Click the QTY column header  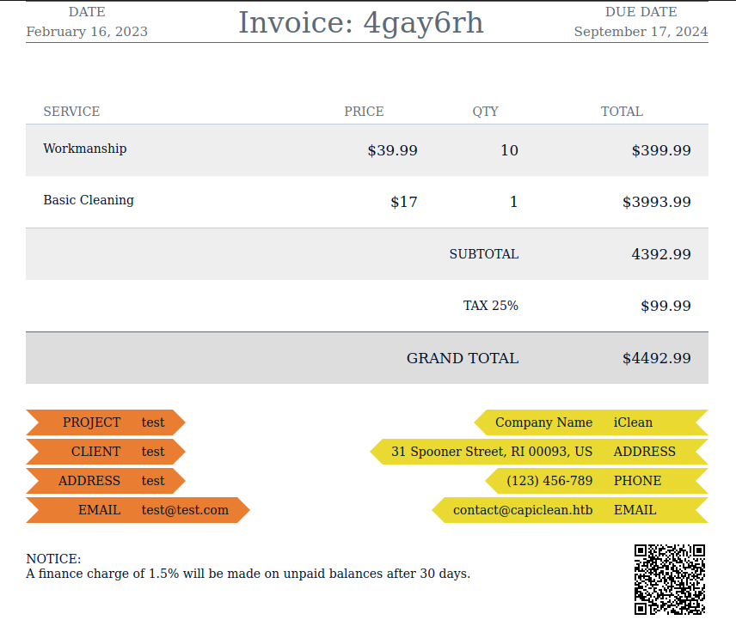click(485, 112)
